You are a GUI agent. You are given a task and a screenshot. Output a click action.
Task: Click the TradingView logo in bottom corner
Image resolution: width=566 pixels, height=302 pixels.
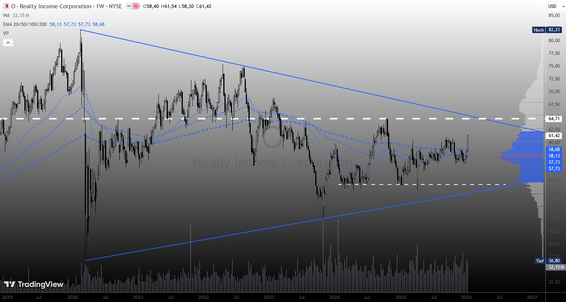[34, 284]
